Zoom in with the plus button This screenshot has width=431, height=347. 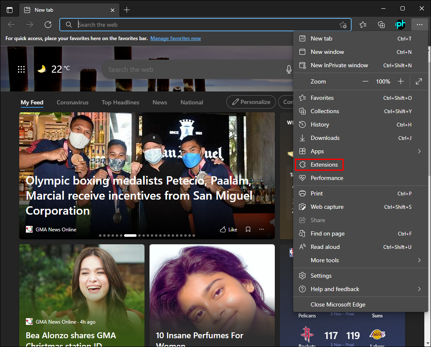pyautogui.click(x=401, y=81)
